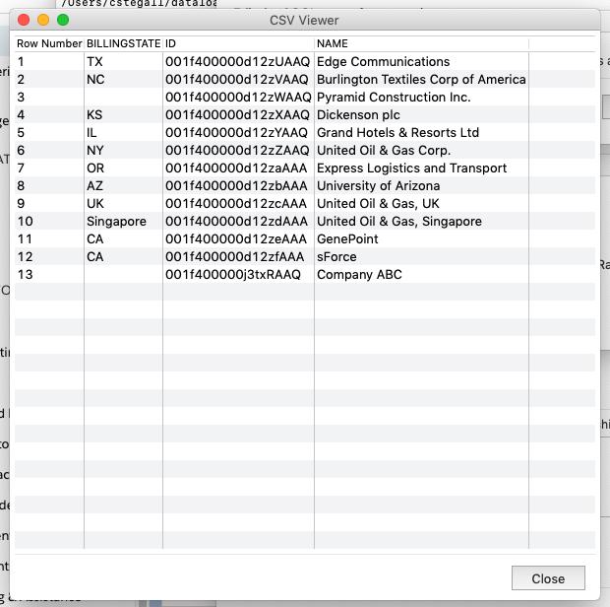This screenshot has width=610, height=607.
Task: Click row number 10 cell
Action: point(49,222)
